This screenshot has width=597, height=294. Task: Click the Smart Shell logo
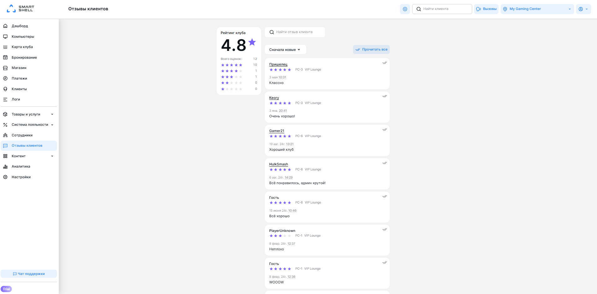pyautogui.click(x=20, y=8)
